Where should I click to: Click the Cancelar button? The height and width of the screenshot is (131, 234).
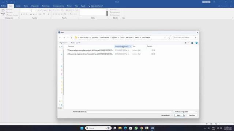(192, 115)
